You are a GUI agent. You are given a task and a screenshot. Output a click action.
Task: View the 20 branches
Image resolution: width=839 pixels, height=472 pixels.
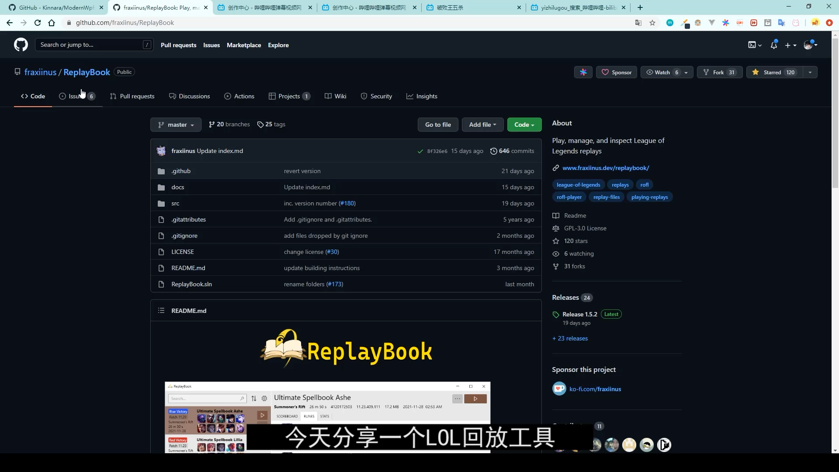pos(229,125)
